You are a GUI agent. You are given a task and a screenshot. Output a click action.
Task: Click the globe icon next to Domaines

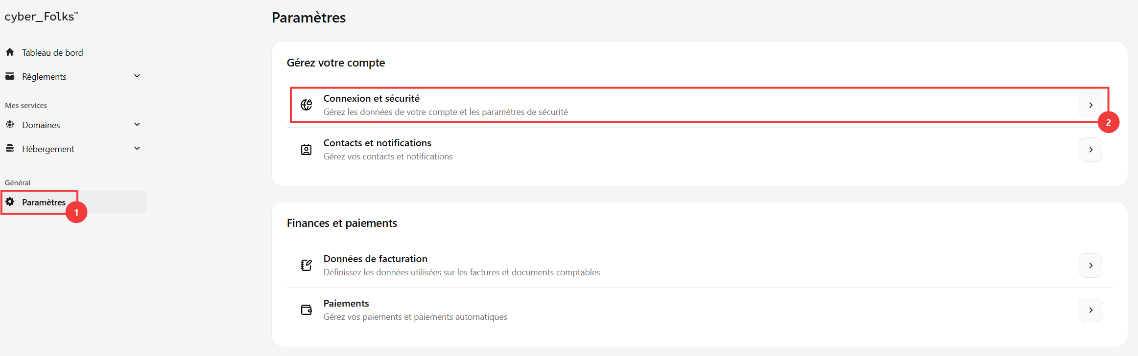(10, 124)
